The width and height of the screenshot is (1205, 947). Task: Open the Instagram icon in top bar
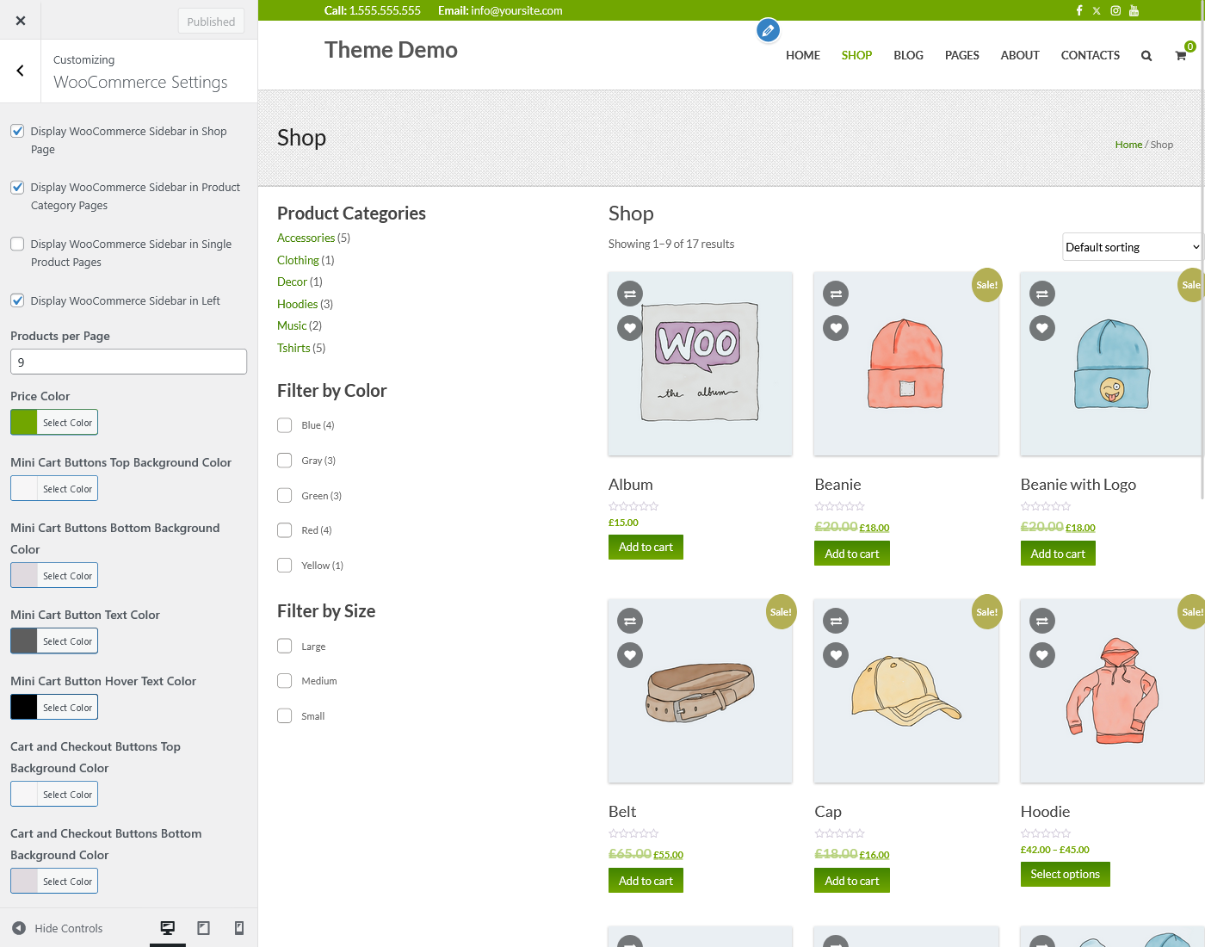pyautogui.click(x=1115, y=10)
